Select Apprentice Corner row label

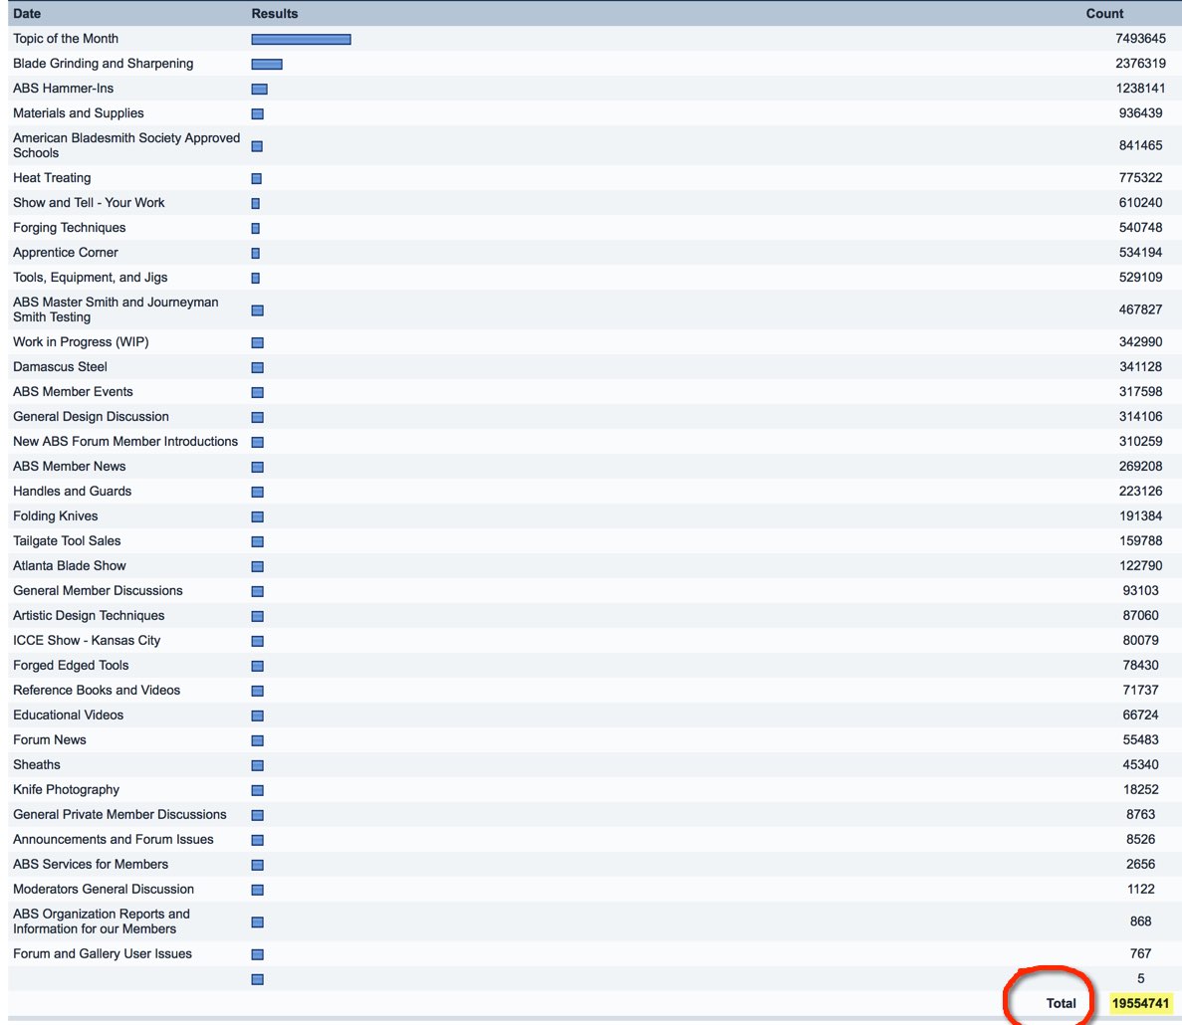[x=66, y=253]
